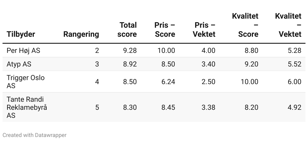
Task: Select Atyp AS quality score 9.20
Action: [251, 64]
